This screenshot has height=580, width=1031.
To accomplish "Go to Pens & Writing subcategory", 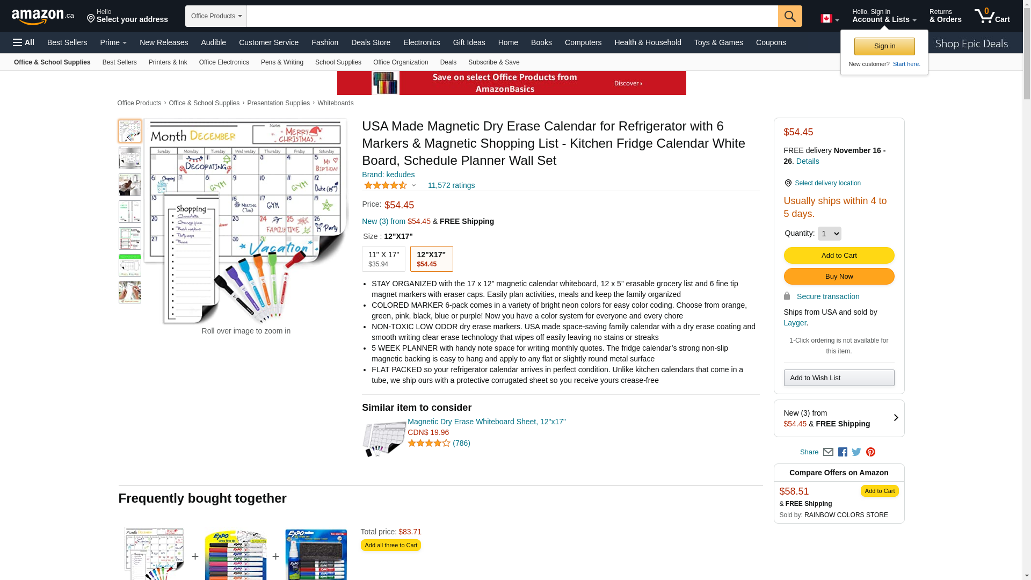I will pos(282,62).
